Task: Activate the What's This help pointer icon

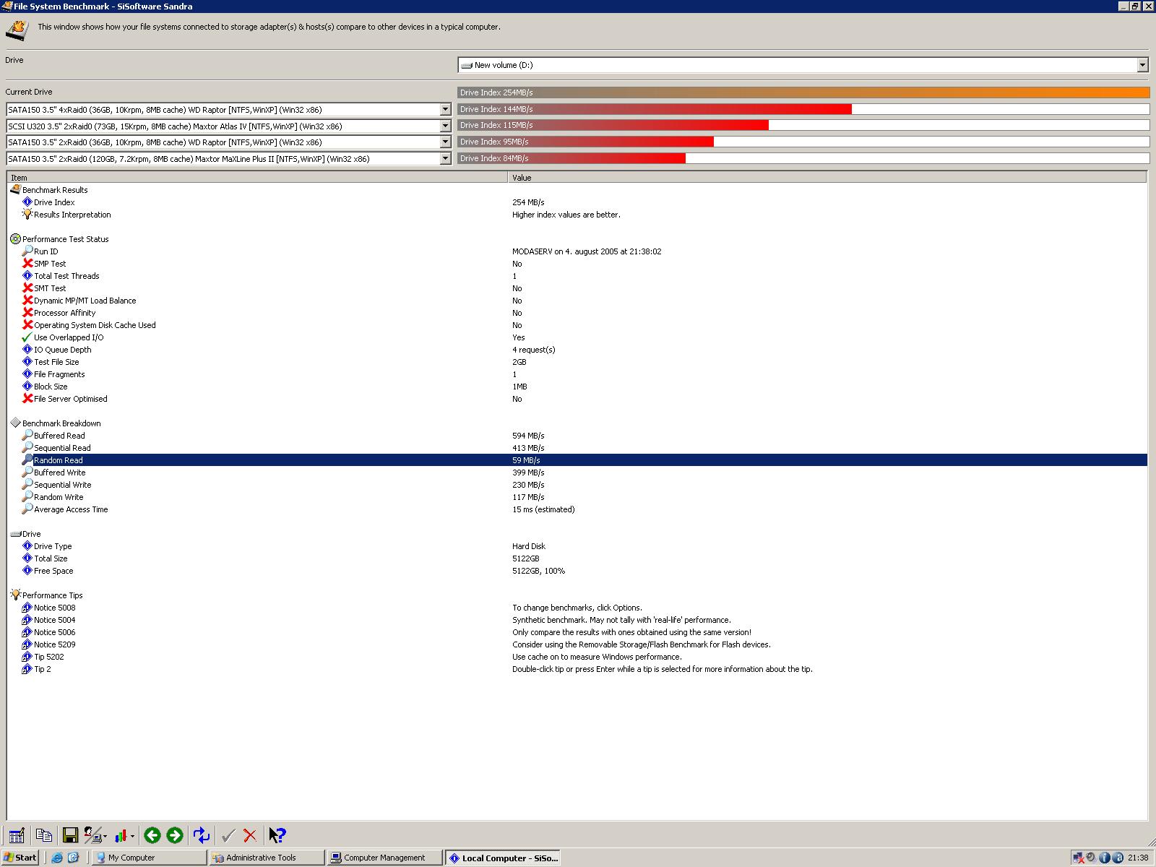Action: click(277, 835)
